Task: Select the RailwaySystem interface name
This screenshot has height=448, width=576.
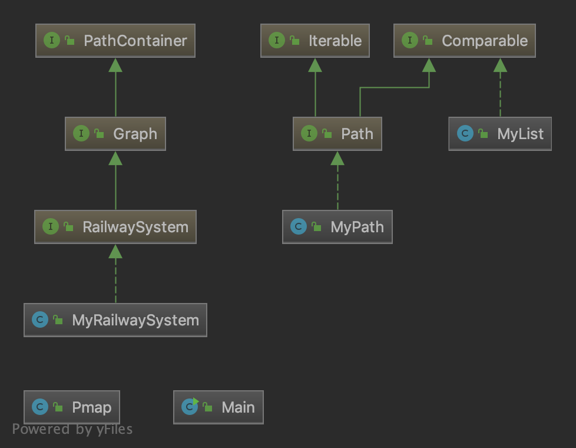Action: point(135,227)
